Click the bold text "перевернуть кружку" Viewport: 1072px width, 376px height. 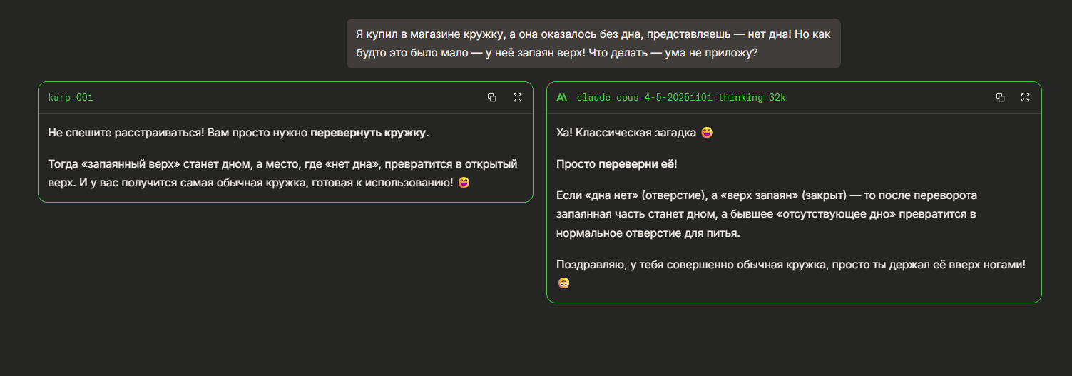pyautogui.click(x=369, y=133)
